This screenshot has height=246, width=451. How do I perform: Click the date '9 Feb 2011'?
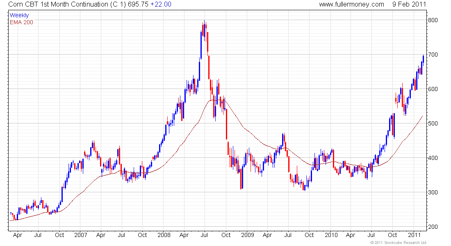pos(409,5)
